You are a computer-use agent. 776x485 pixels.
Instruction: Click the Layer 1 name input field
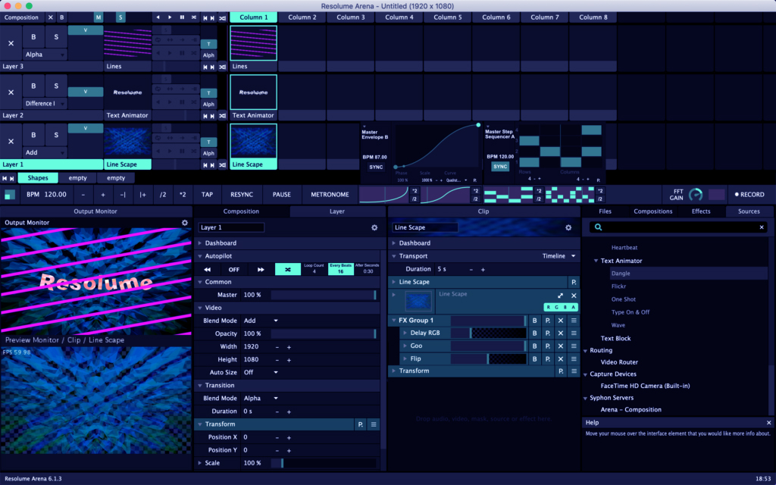click(231, 227)
